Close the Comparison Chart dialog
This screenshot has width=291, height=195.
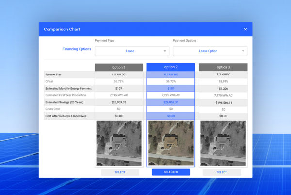tap(245, 29)
